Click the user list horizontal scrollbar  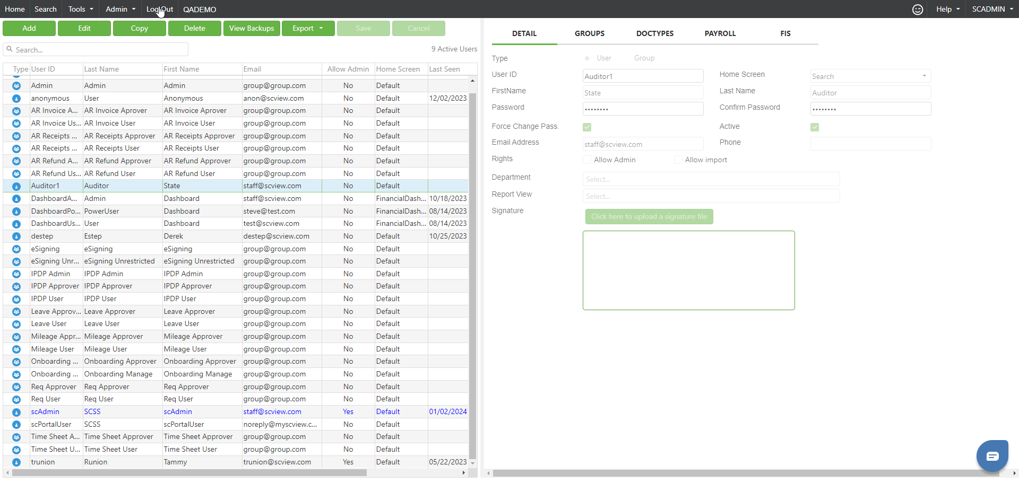click(189, 472)
